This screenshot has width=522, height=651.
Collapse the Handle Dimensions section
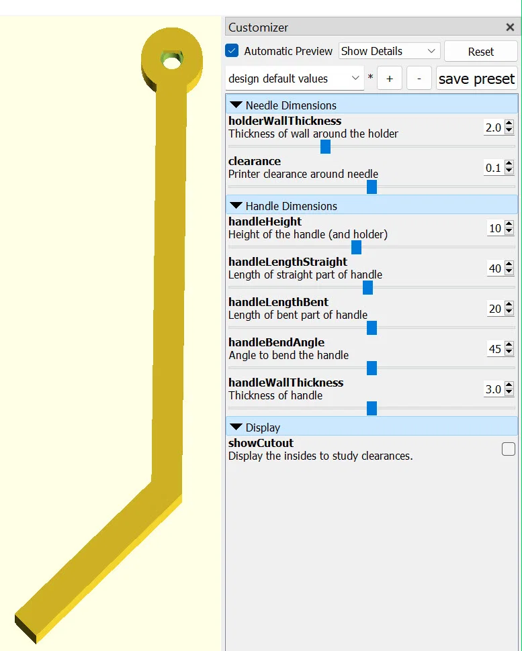point(236,206)
